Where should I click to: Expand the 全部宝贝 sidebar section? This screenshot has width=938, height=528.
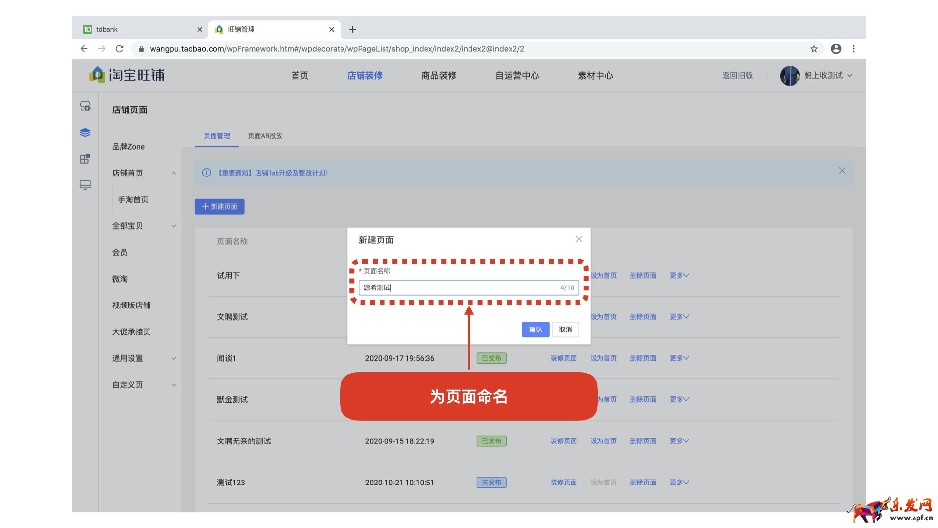(174, 226)
